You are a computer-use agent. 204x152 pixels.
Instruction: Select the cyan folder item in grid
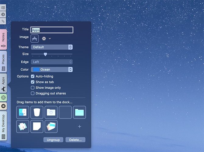click(x=79, y=112)
